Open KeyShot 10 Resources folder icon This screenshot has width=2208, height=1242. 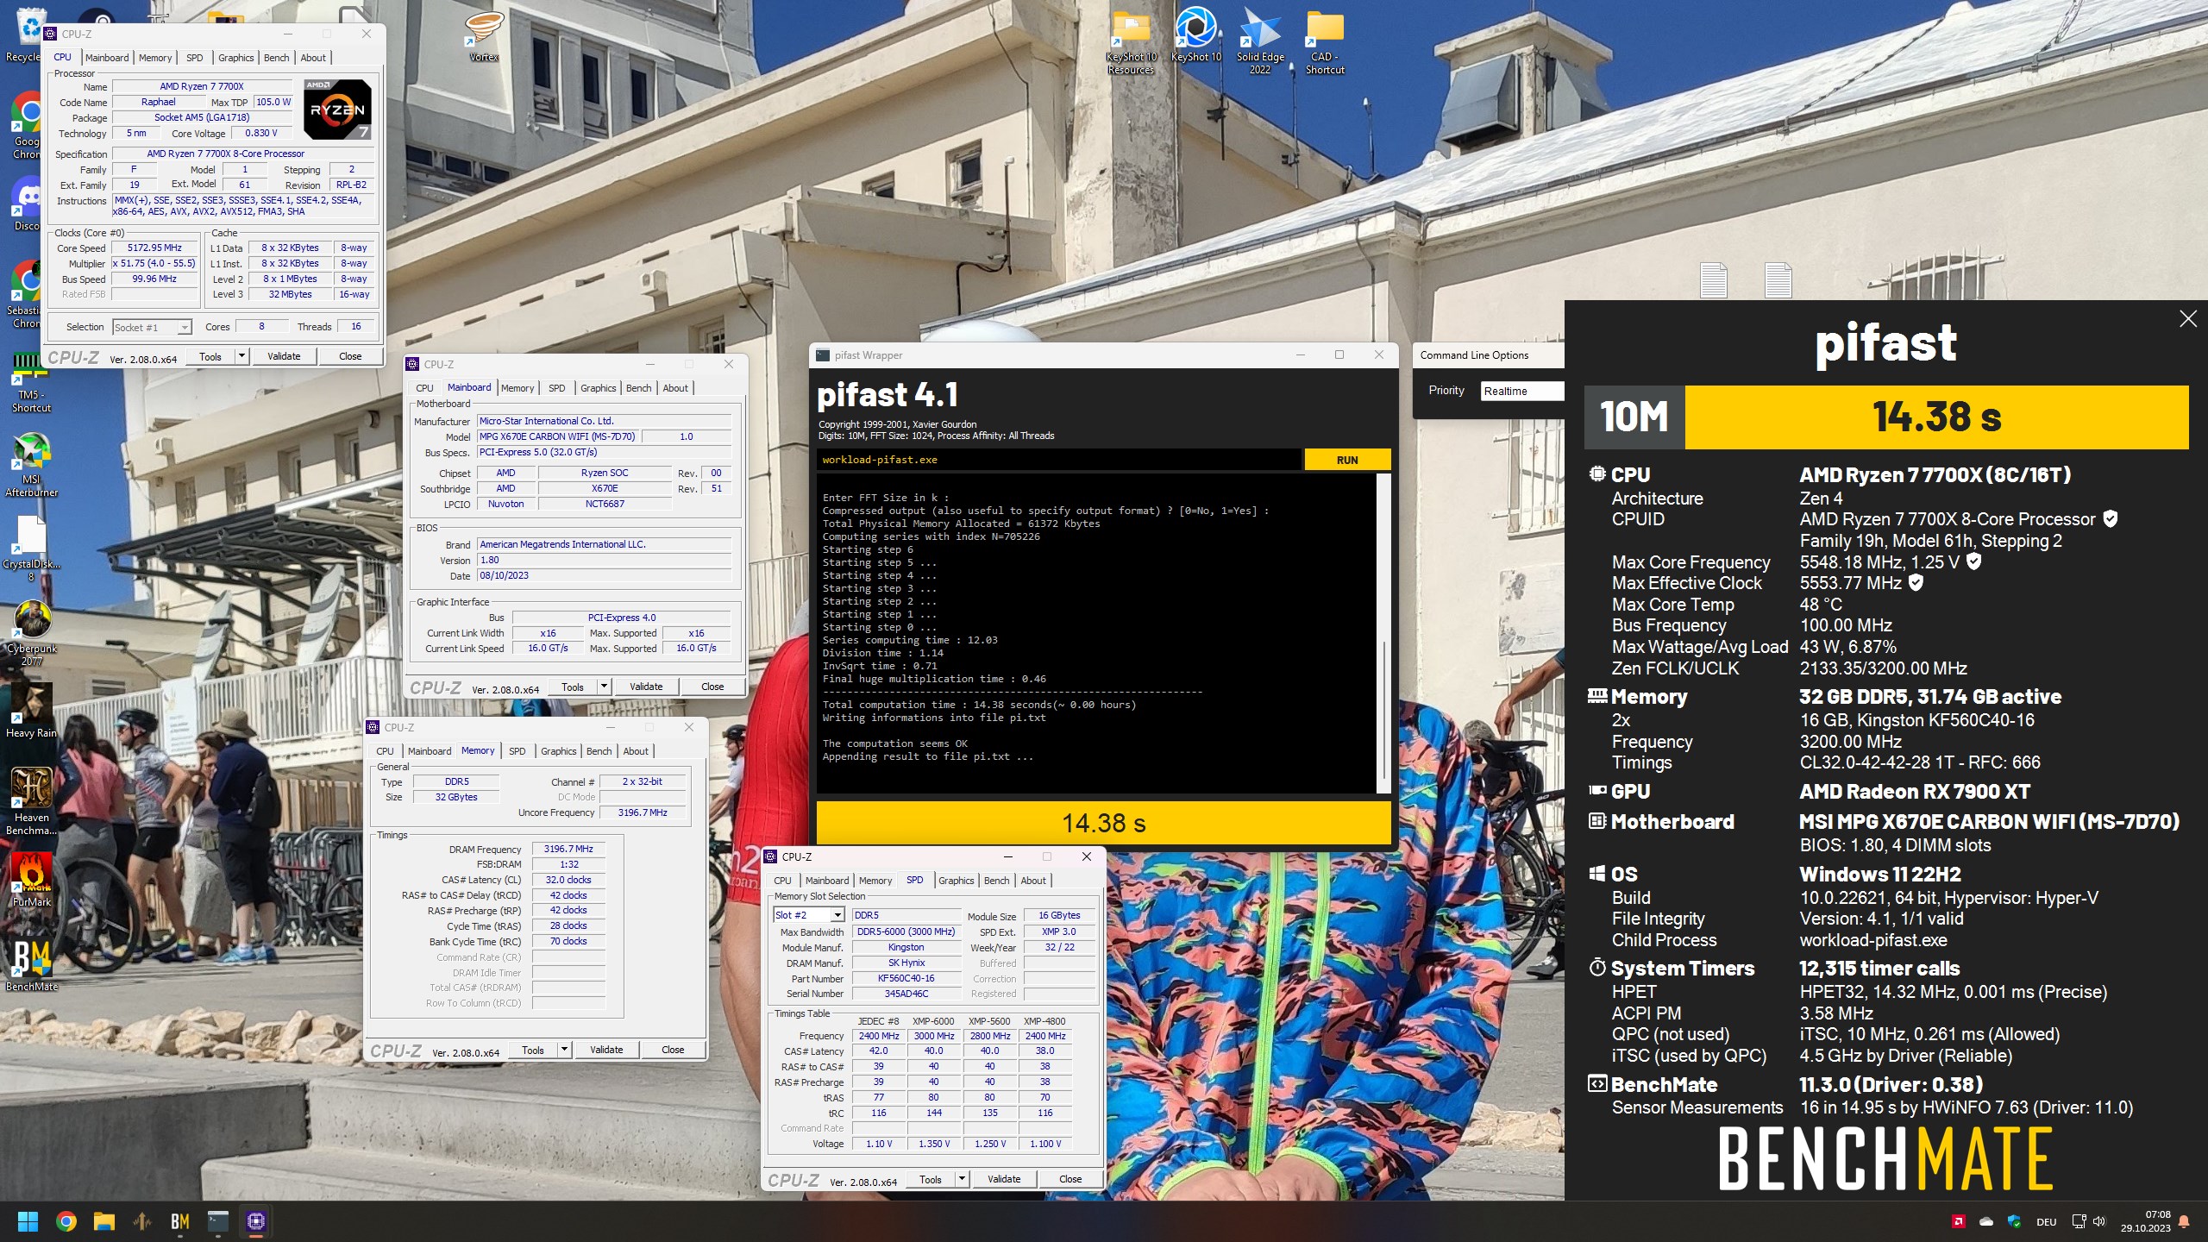pos(1131,43)
